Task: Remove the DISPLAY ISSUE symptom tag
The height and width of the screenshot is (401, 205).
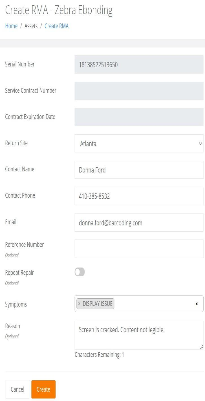Action: [x=79, y=304]
